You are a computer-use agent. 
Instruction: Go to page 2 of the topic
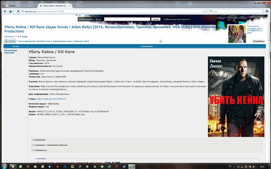click(21, 37)
